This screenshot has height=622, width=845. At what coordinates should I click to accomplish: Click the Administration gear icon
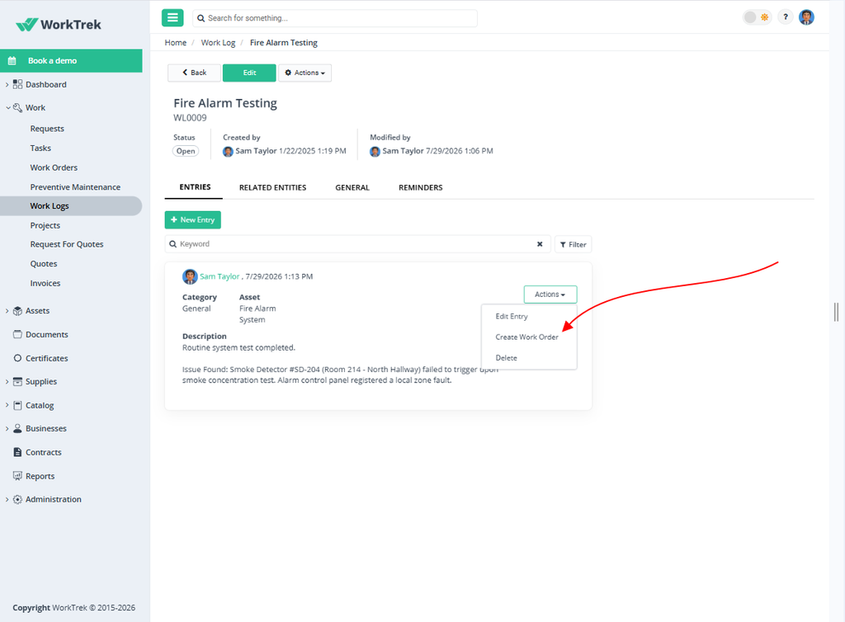tap(18, 500)
